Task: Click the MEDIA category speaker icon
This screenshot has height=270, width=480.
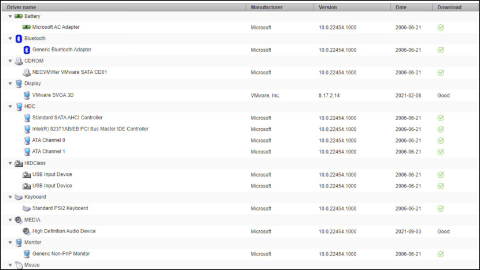Action: coord(19,220)
